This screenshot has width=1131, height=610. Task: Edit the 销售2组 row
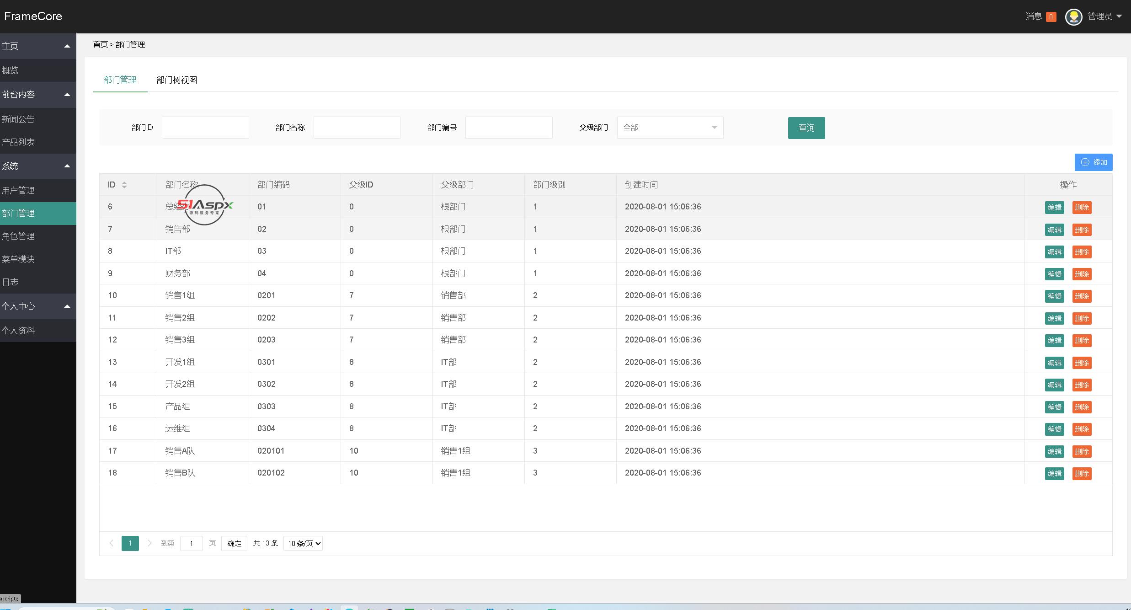(x=1055, y=318)
